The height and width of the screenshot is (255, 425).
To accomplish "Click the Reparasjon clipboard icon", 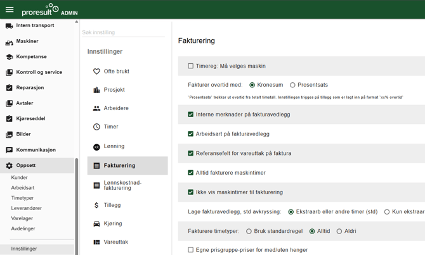I will point(10,88).
